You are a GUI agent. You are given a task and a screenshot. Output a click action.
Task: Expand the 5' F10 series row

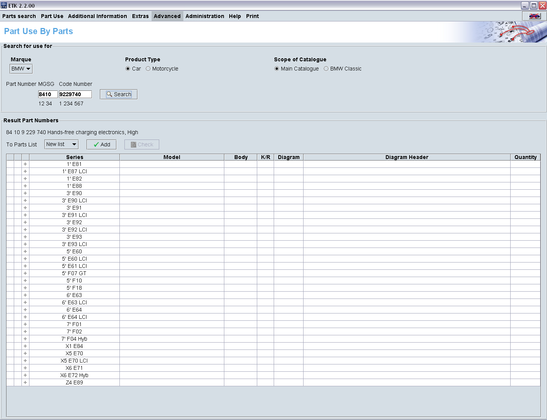pyautogui.click(x=25, y=281)
